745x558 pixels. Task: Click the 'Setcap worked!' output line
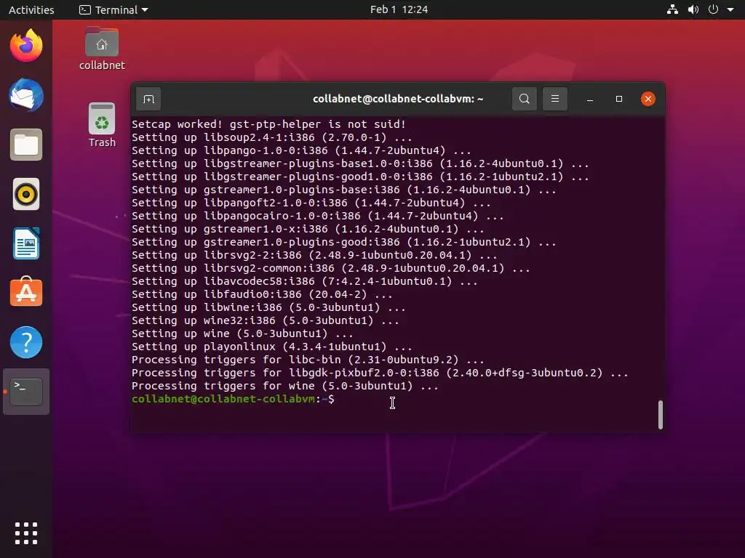coord(268,124)
